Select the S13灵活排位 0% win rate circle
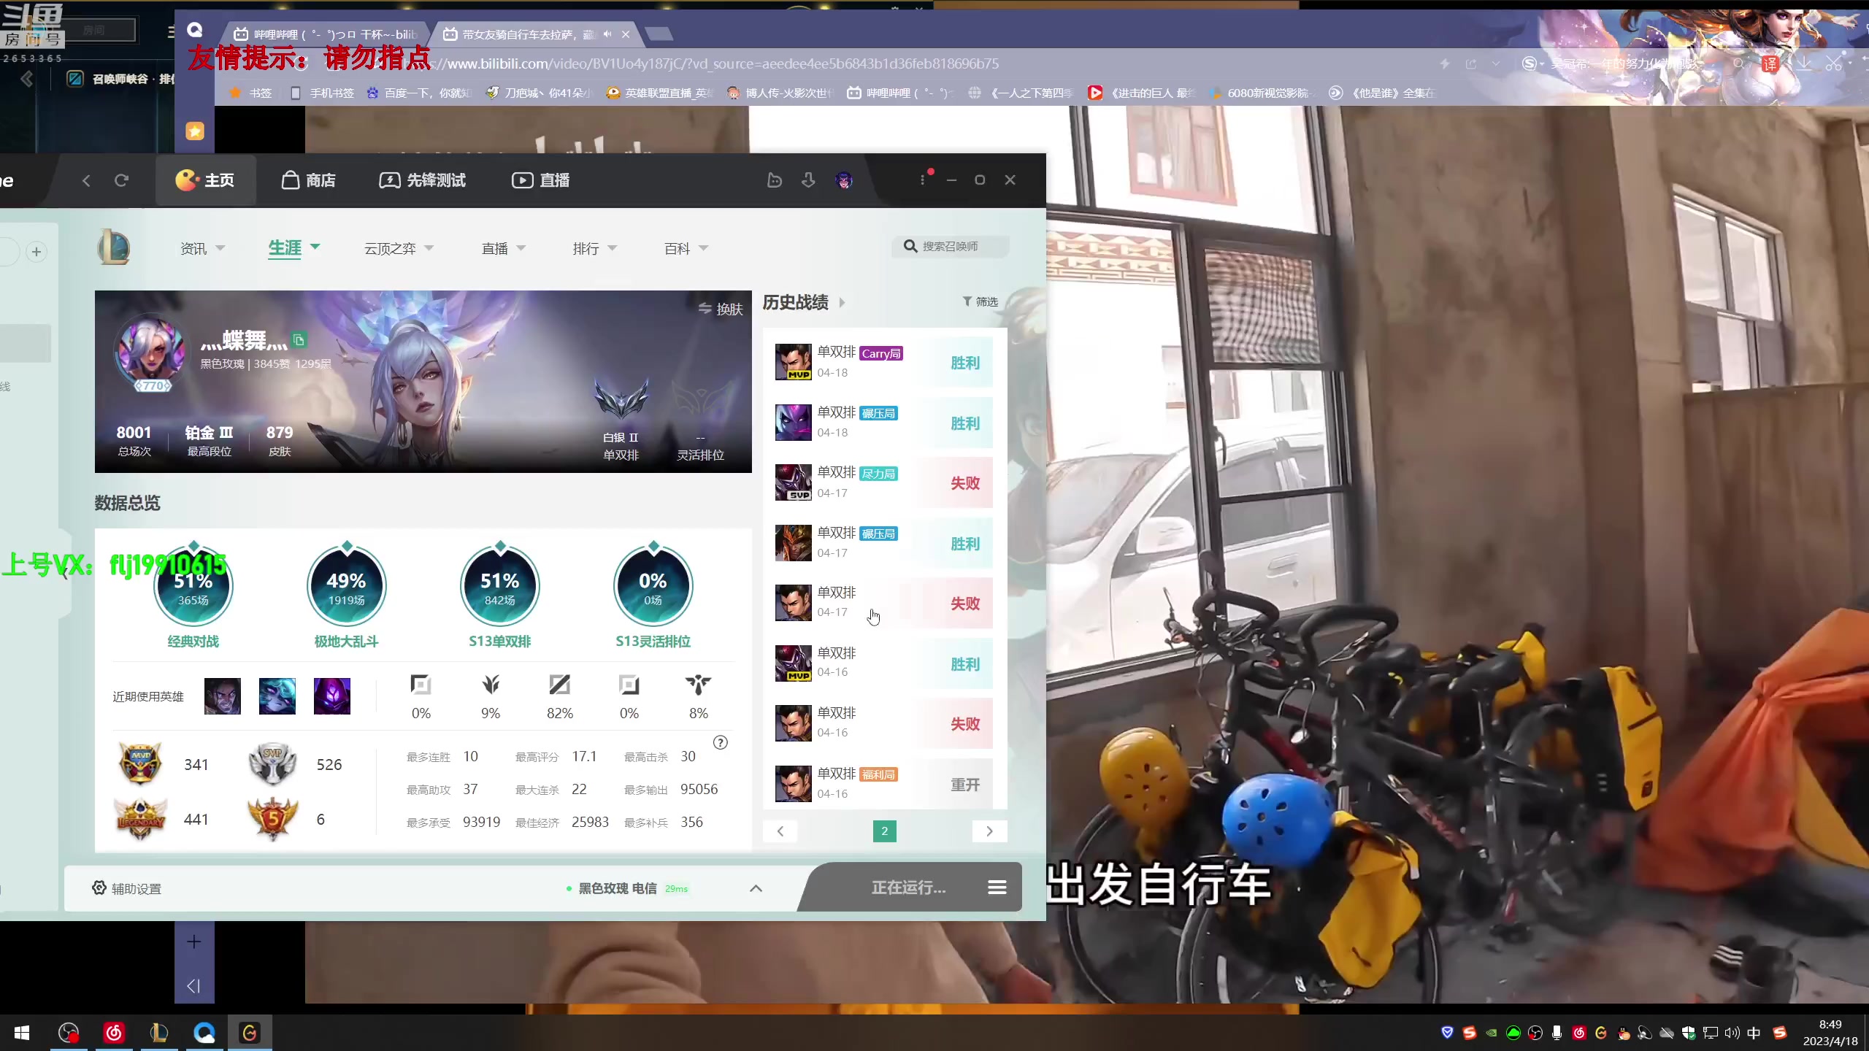The width and height of the screenshot is (1869, 1051). pos(653,587)
